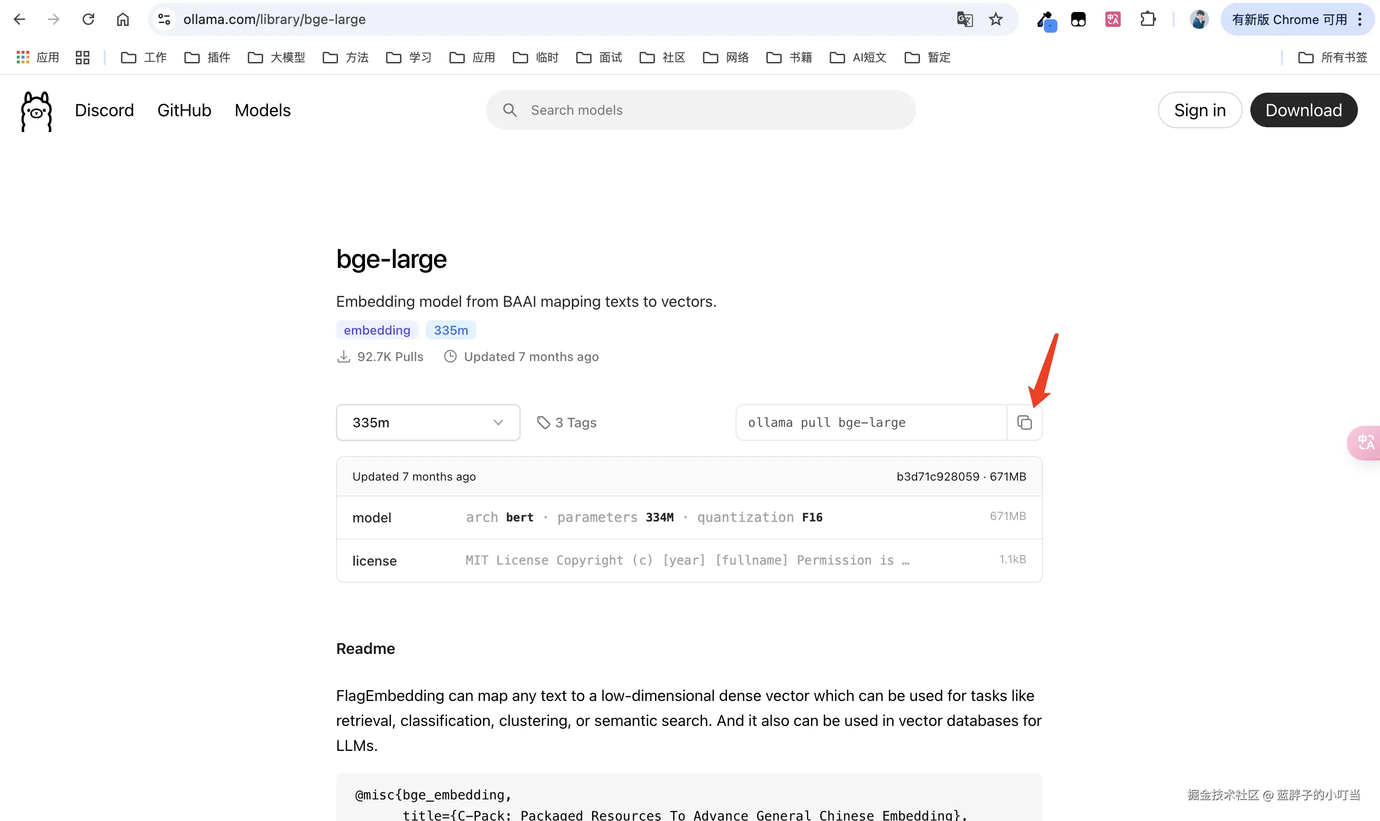Go to browser home page
Screen dimensions: 1380x821
tap(123, 19)
